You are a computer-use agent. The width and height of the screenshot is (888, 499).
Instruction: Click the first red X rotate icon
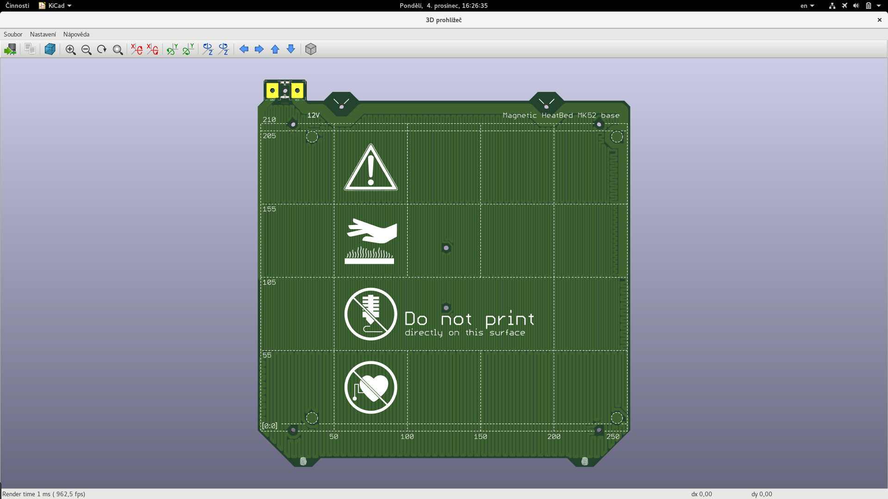tap(136, 49)
